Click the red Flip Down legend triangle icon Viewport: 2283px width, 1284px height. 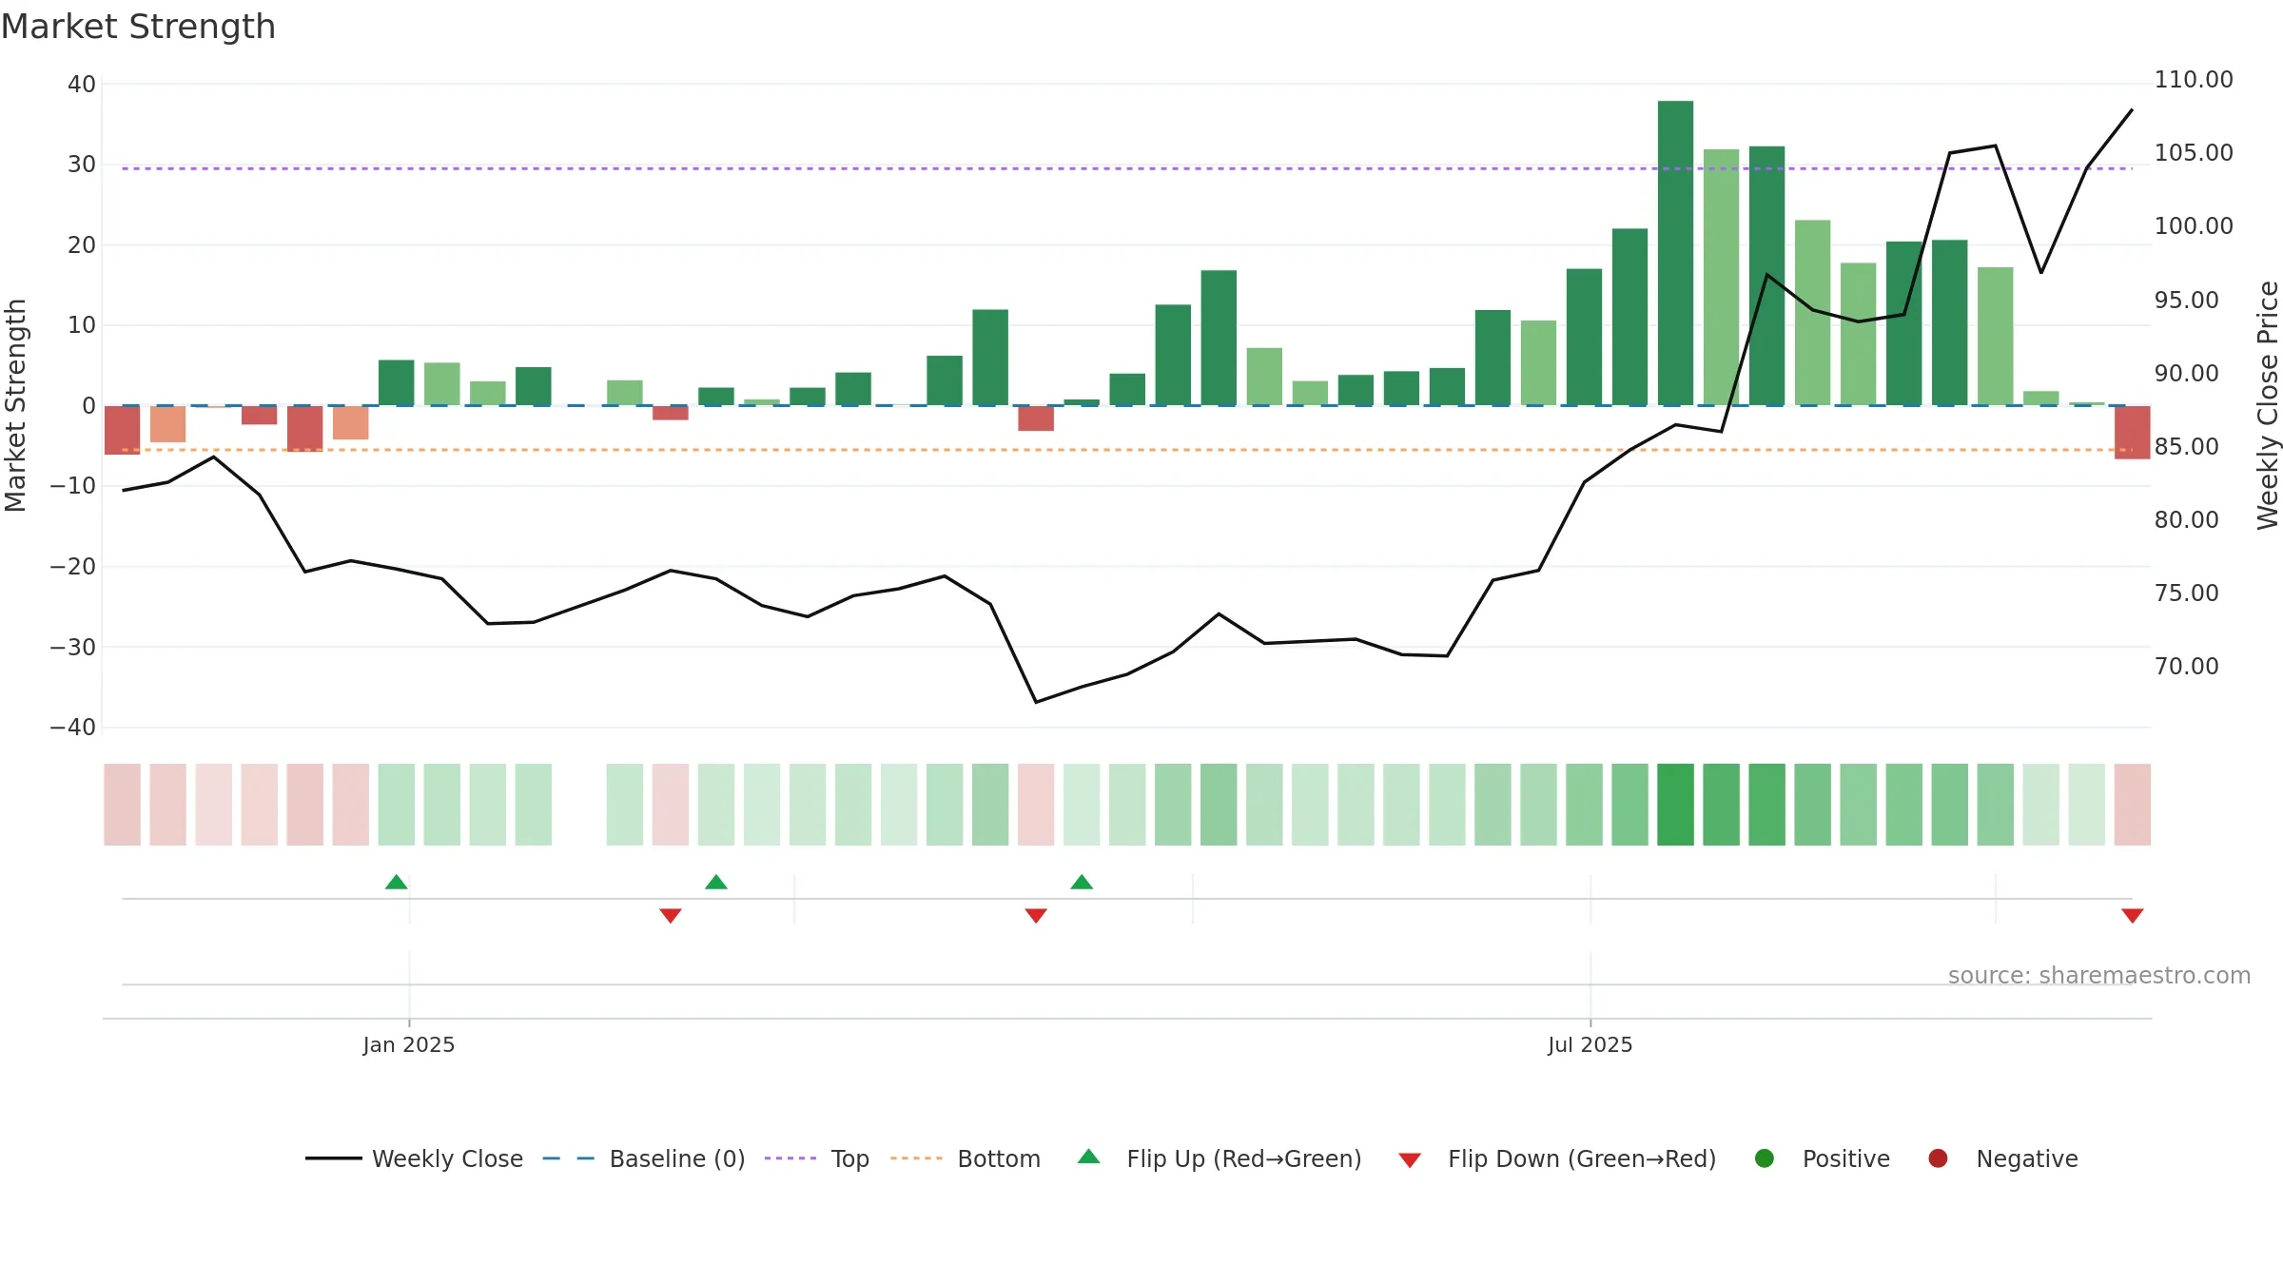[1411, 1160]
